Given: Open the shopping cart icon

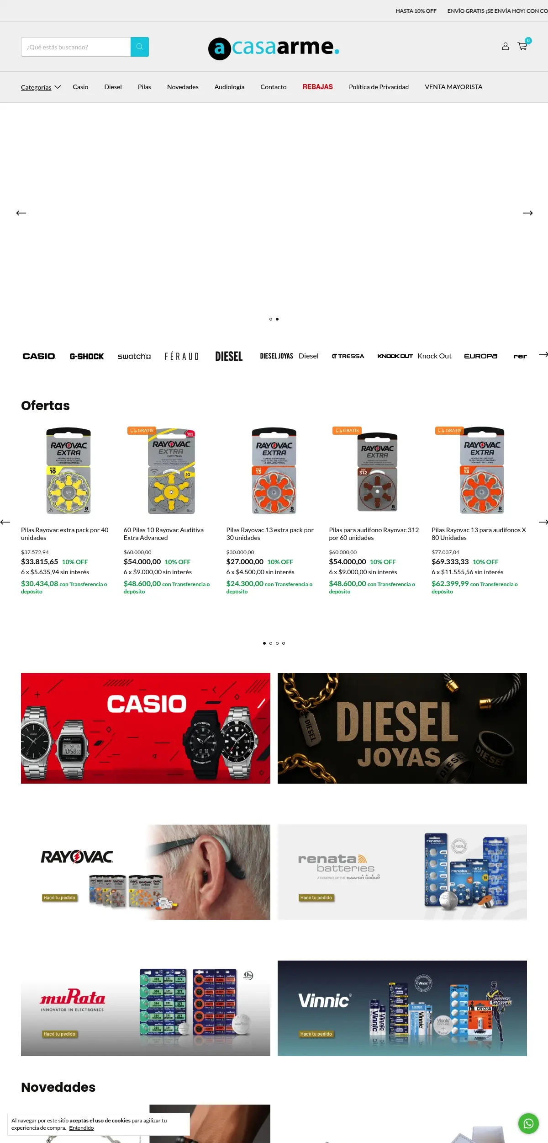Looking at the screenshot, I should [x=522, y=46].
